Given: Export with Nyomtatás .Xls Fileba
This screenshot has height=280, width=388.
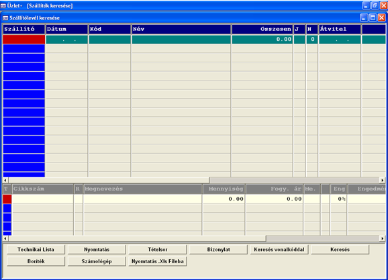Looking at the screenshot, I should tap(158, 261).
